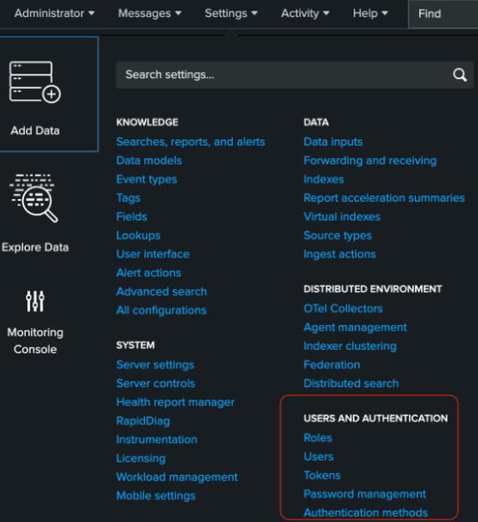Image resolution: width=478 pixels, height=522 pixels.
Task: Open the Help menu
Action: click(370, 13)
